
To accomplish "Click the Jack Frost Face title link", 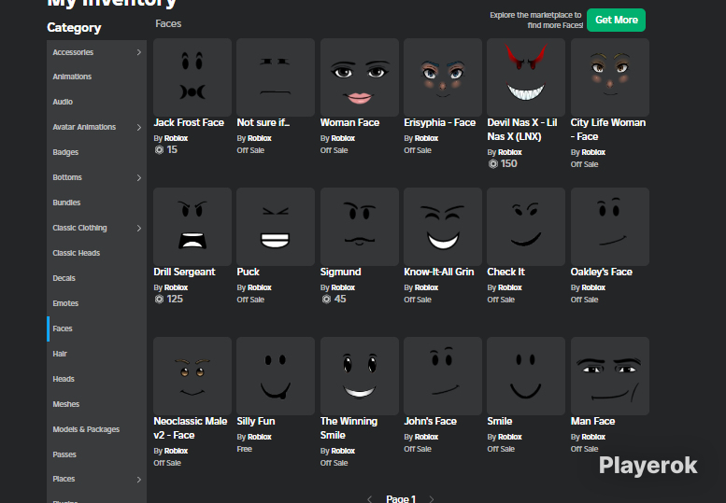I will 189,122.
